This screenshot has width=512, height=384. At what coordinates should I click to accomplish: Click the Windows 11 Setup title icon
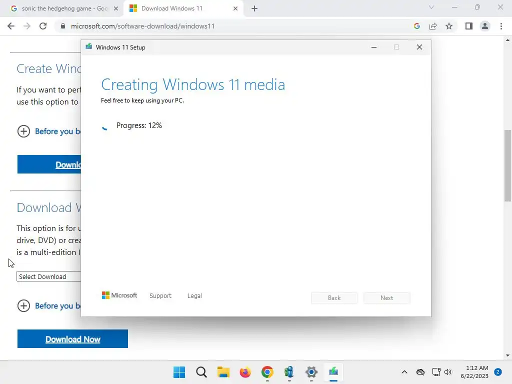[89, 46]
